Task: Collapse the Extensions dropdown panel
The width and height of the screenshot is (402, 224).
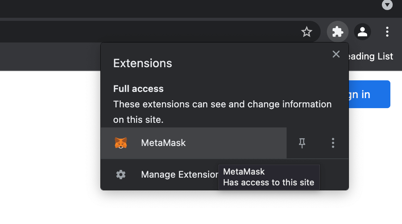Action: click(x=336, y=54)
